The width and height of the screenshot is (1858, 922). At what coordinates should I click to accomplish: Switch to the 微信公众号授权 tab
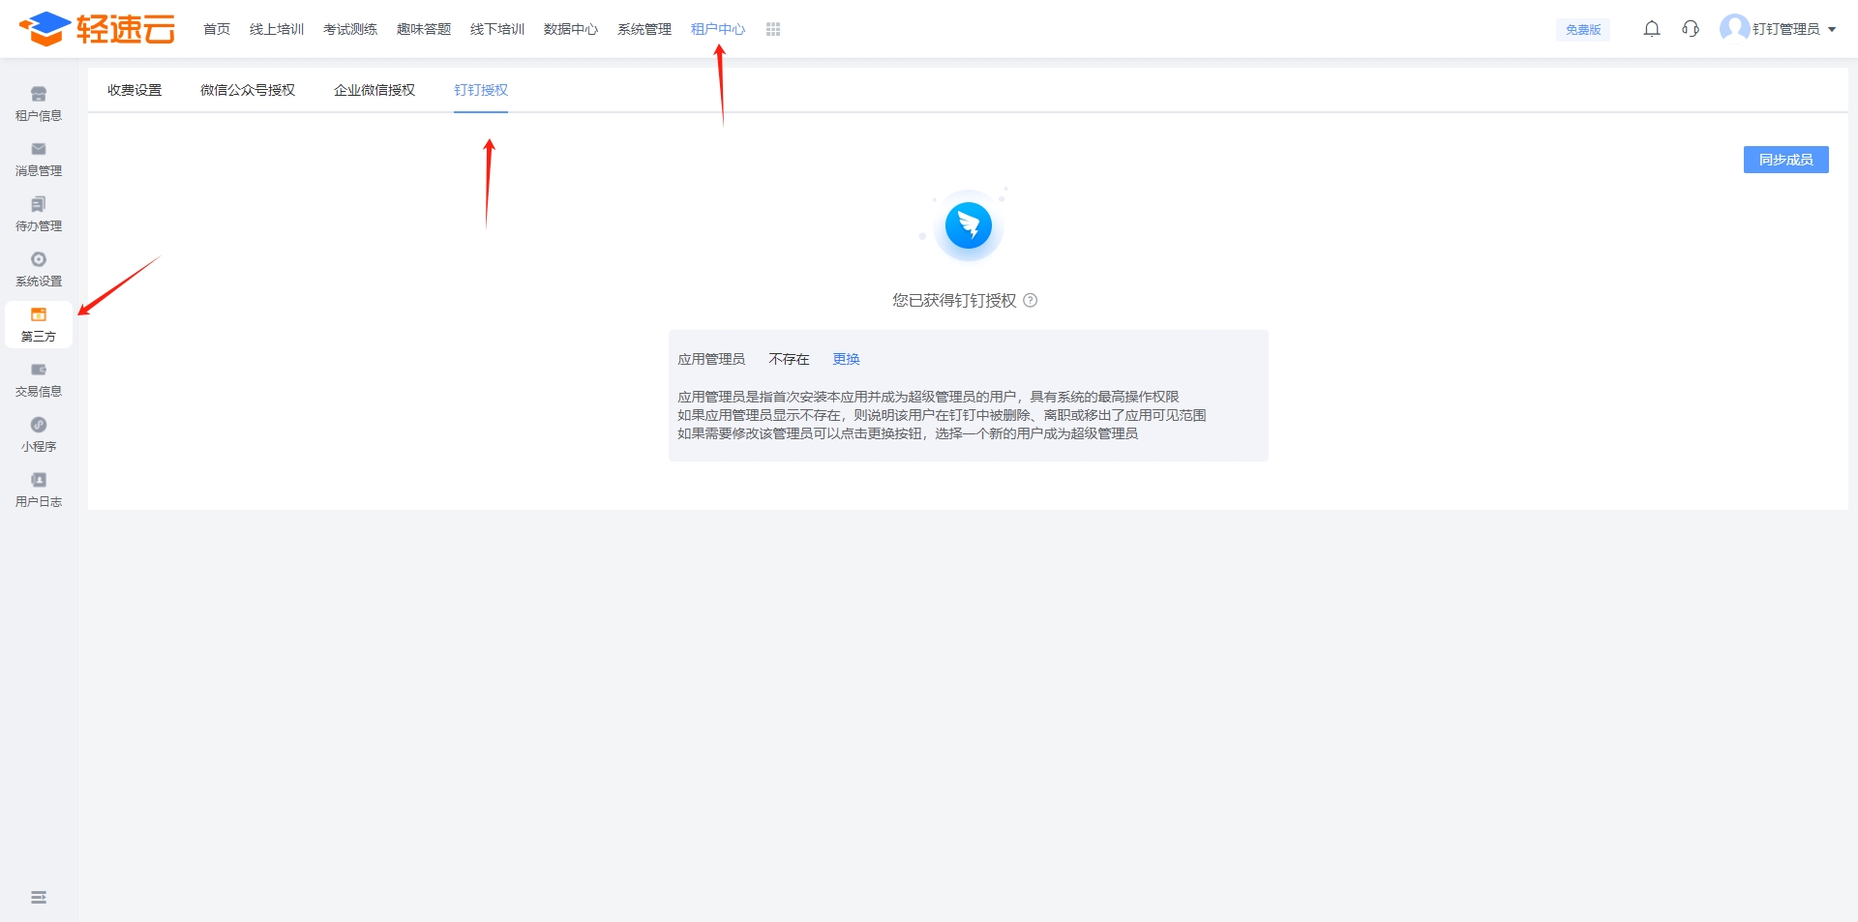[248, 90]
